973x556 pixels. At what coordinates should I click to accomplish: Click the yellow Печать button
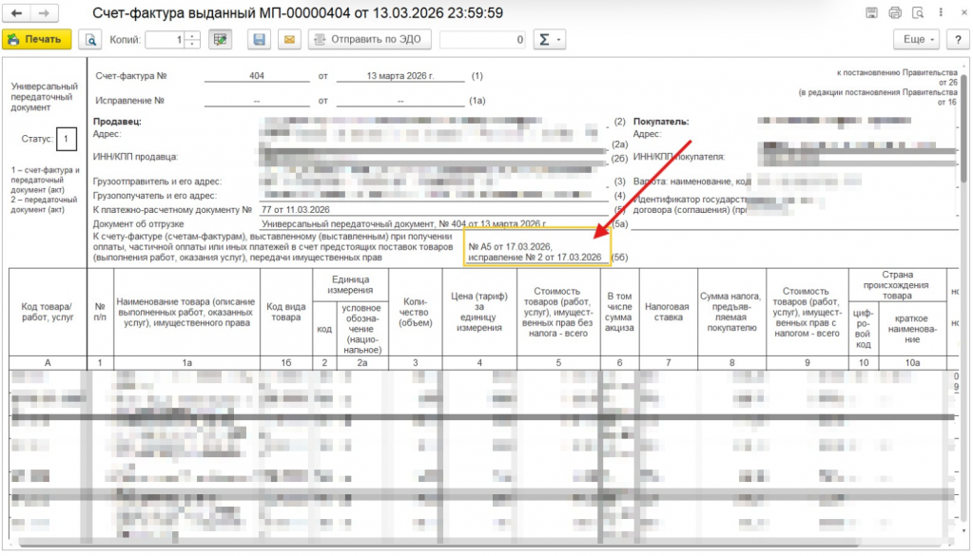click(36, 39)
